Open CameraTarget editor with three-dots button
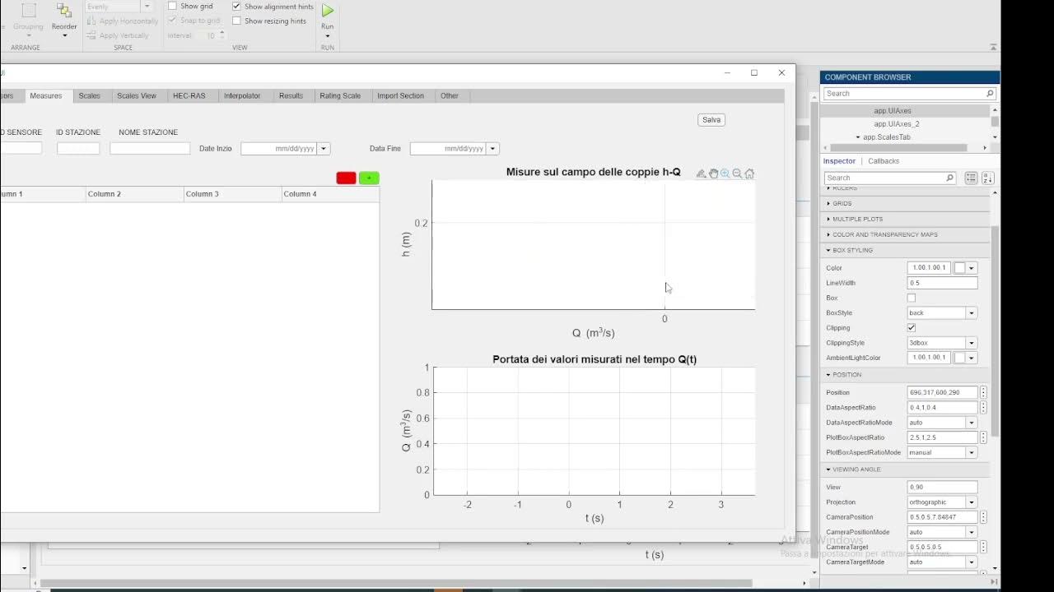 pyautogui.click(x=983, y=547)
